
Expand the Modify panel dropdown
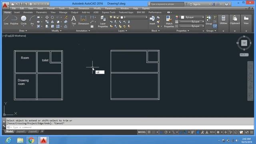(x=56, y=31)
